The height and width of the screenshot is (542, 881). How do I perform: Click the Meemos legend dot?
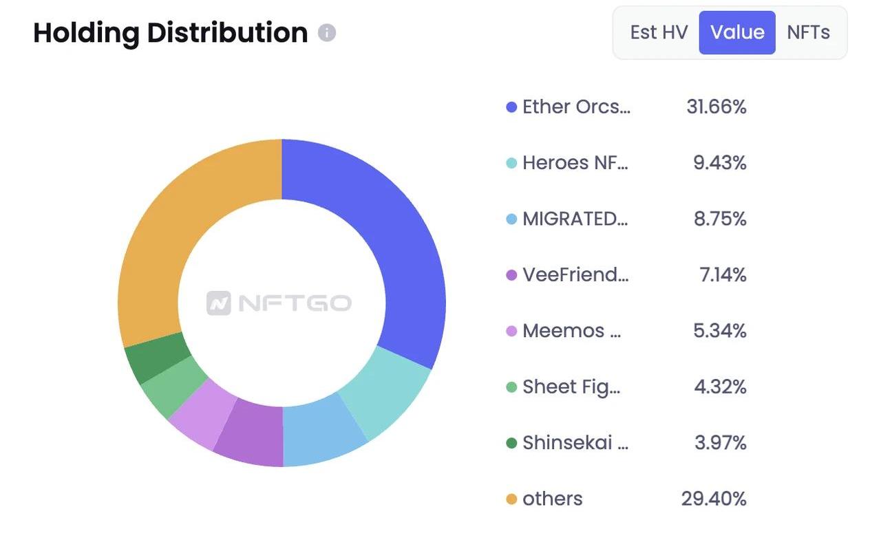pyautogui.click(x=511, y=331)
